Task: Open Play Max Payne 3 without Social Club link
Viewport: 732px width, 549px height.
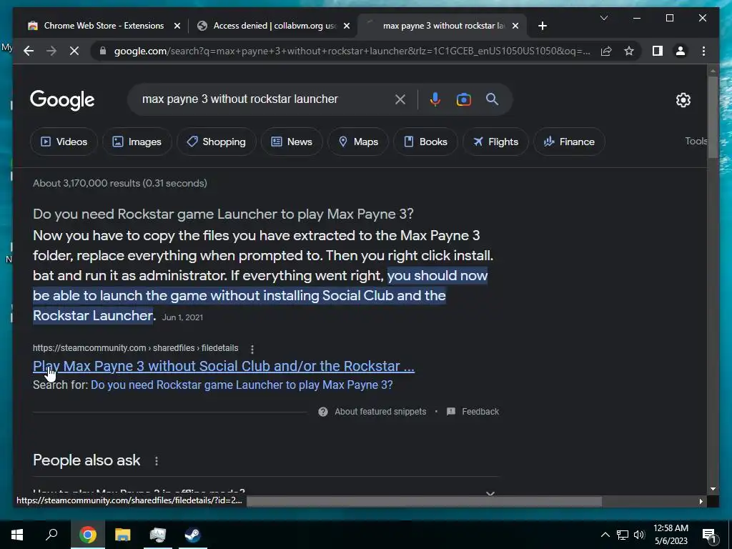Action: pos(224,366)
